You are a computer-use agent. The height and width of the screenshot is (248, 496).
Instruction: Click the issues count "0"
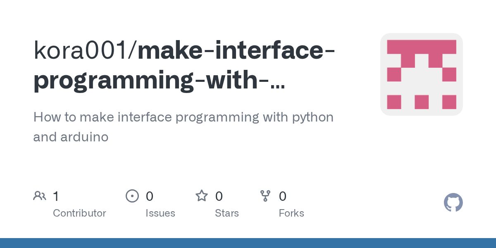click(150, 196)
